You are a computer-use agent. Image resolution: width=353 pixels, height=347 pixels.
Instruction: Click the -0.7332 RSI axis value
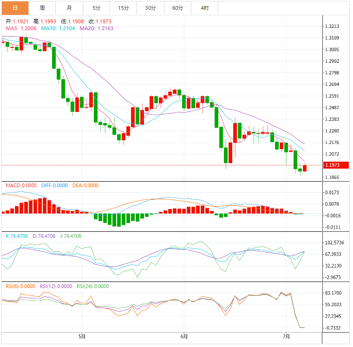coord(333,328)
